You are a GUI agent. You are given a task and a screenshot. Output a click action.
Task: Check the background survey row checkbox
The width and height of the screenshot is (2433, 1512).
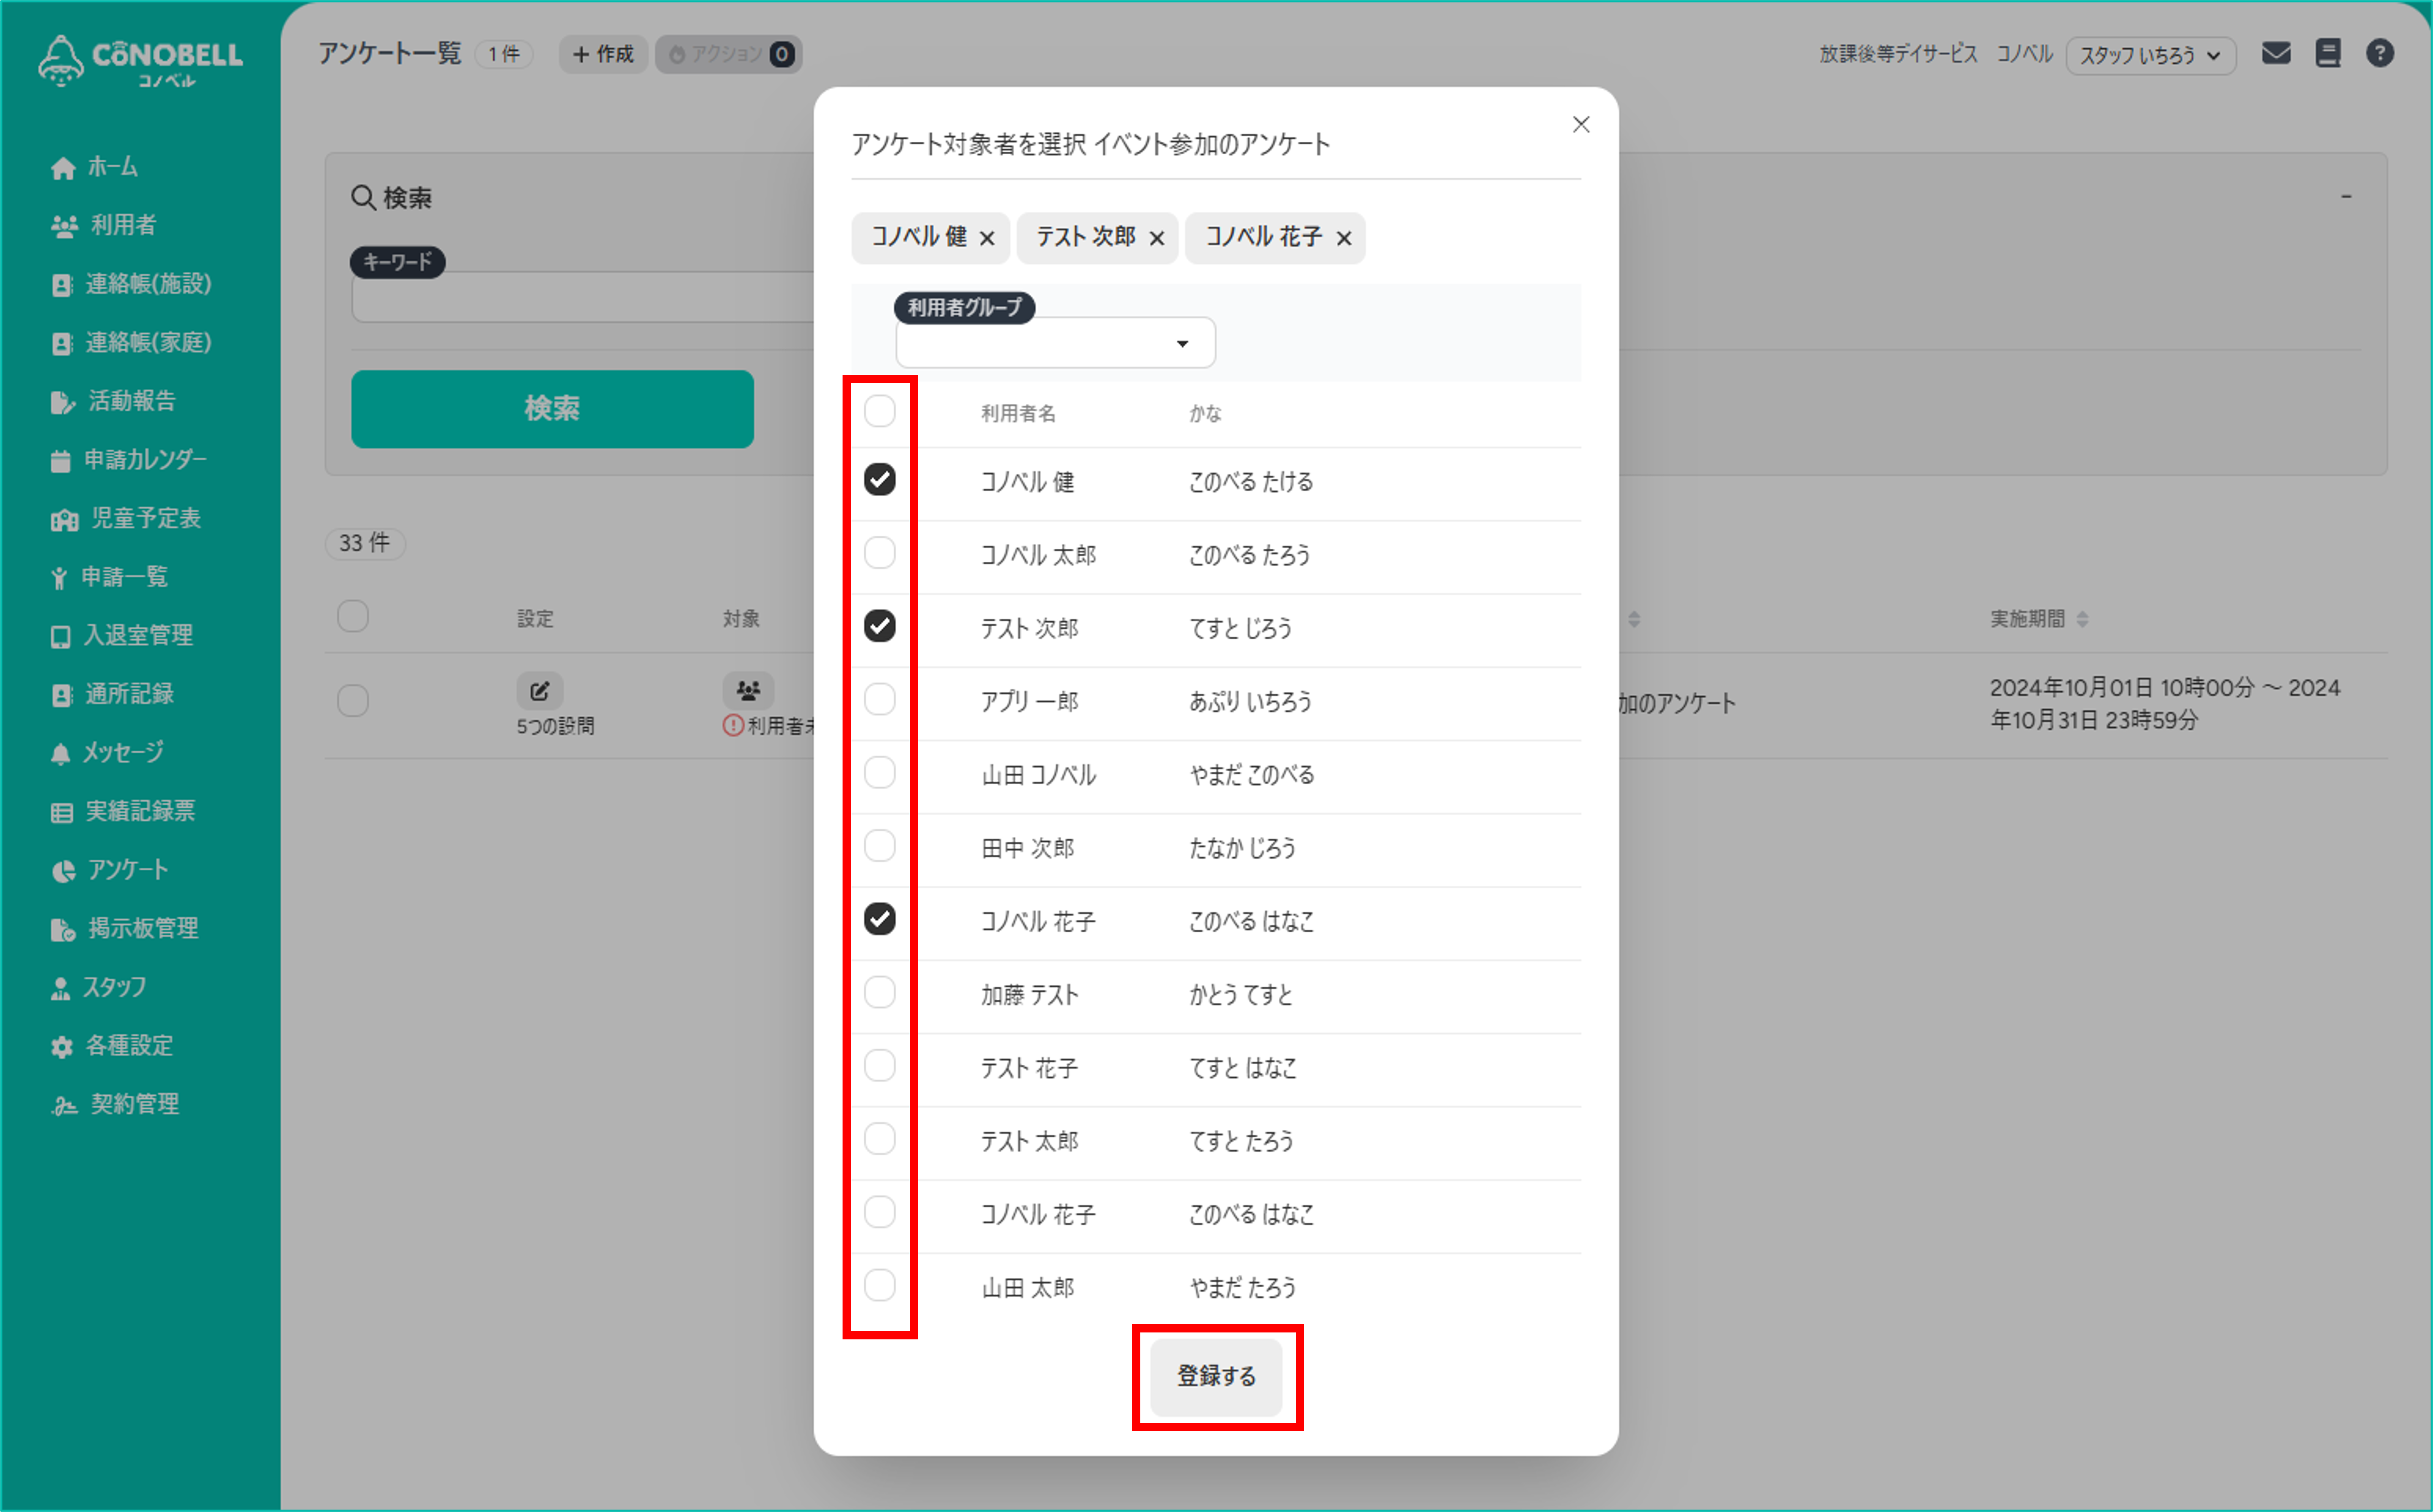click(353, 701)
